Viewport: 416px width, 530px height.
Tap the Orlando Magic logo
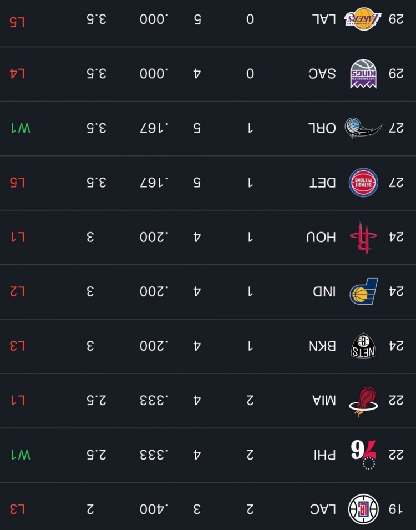(363, 128)
